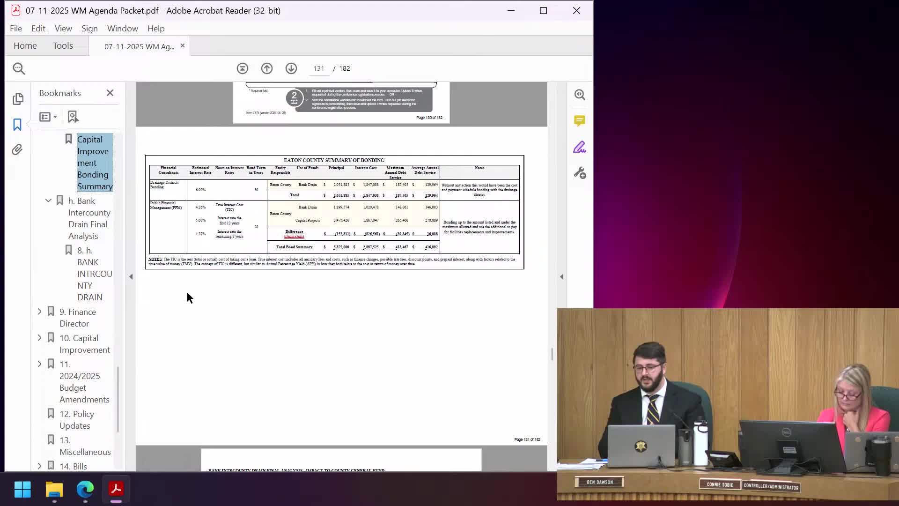Click the page number input field

pos(319,68)
